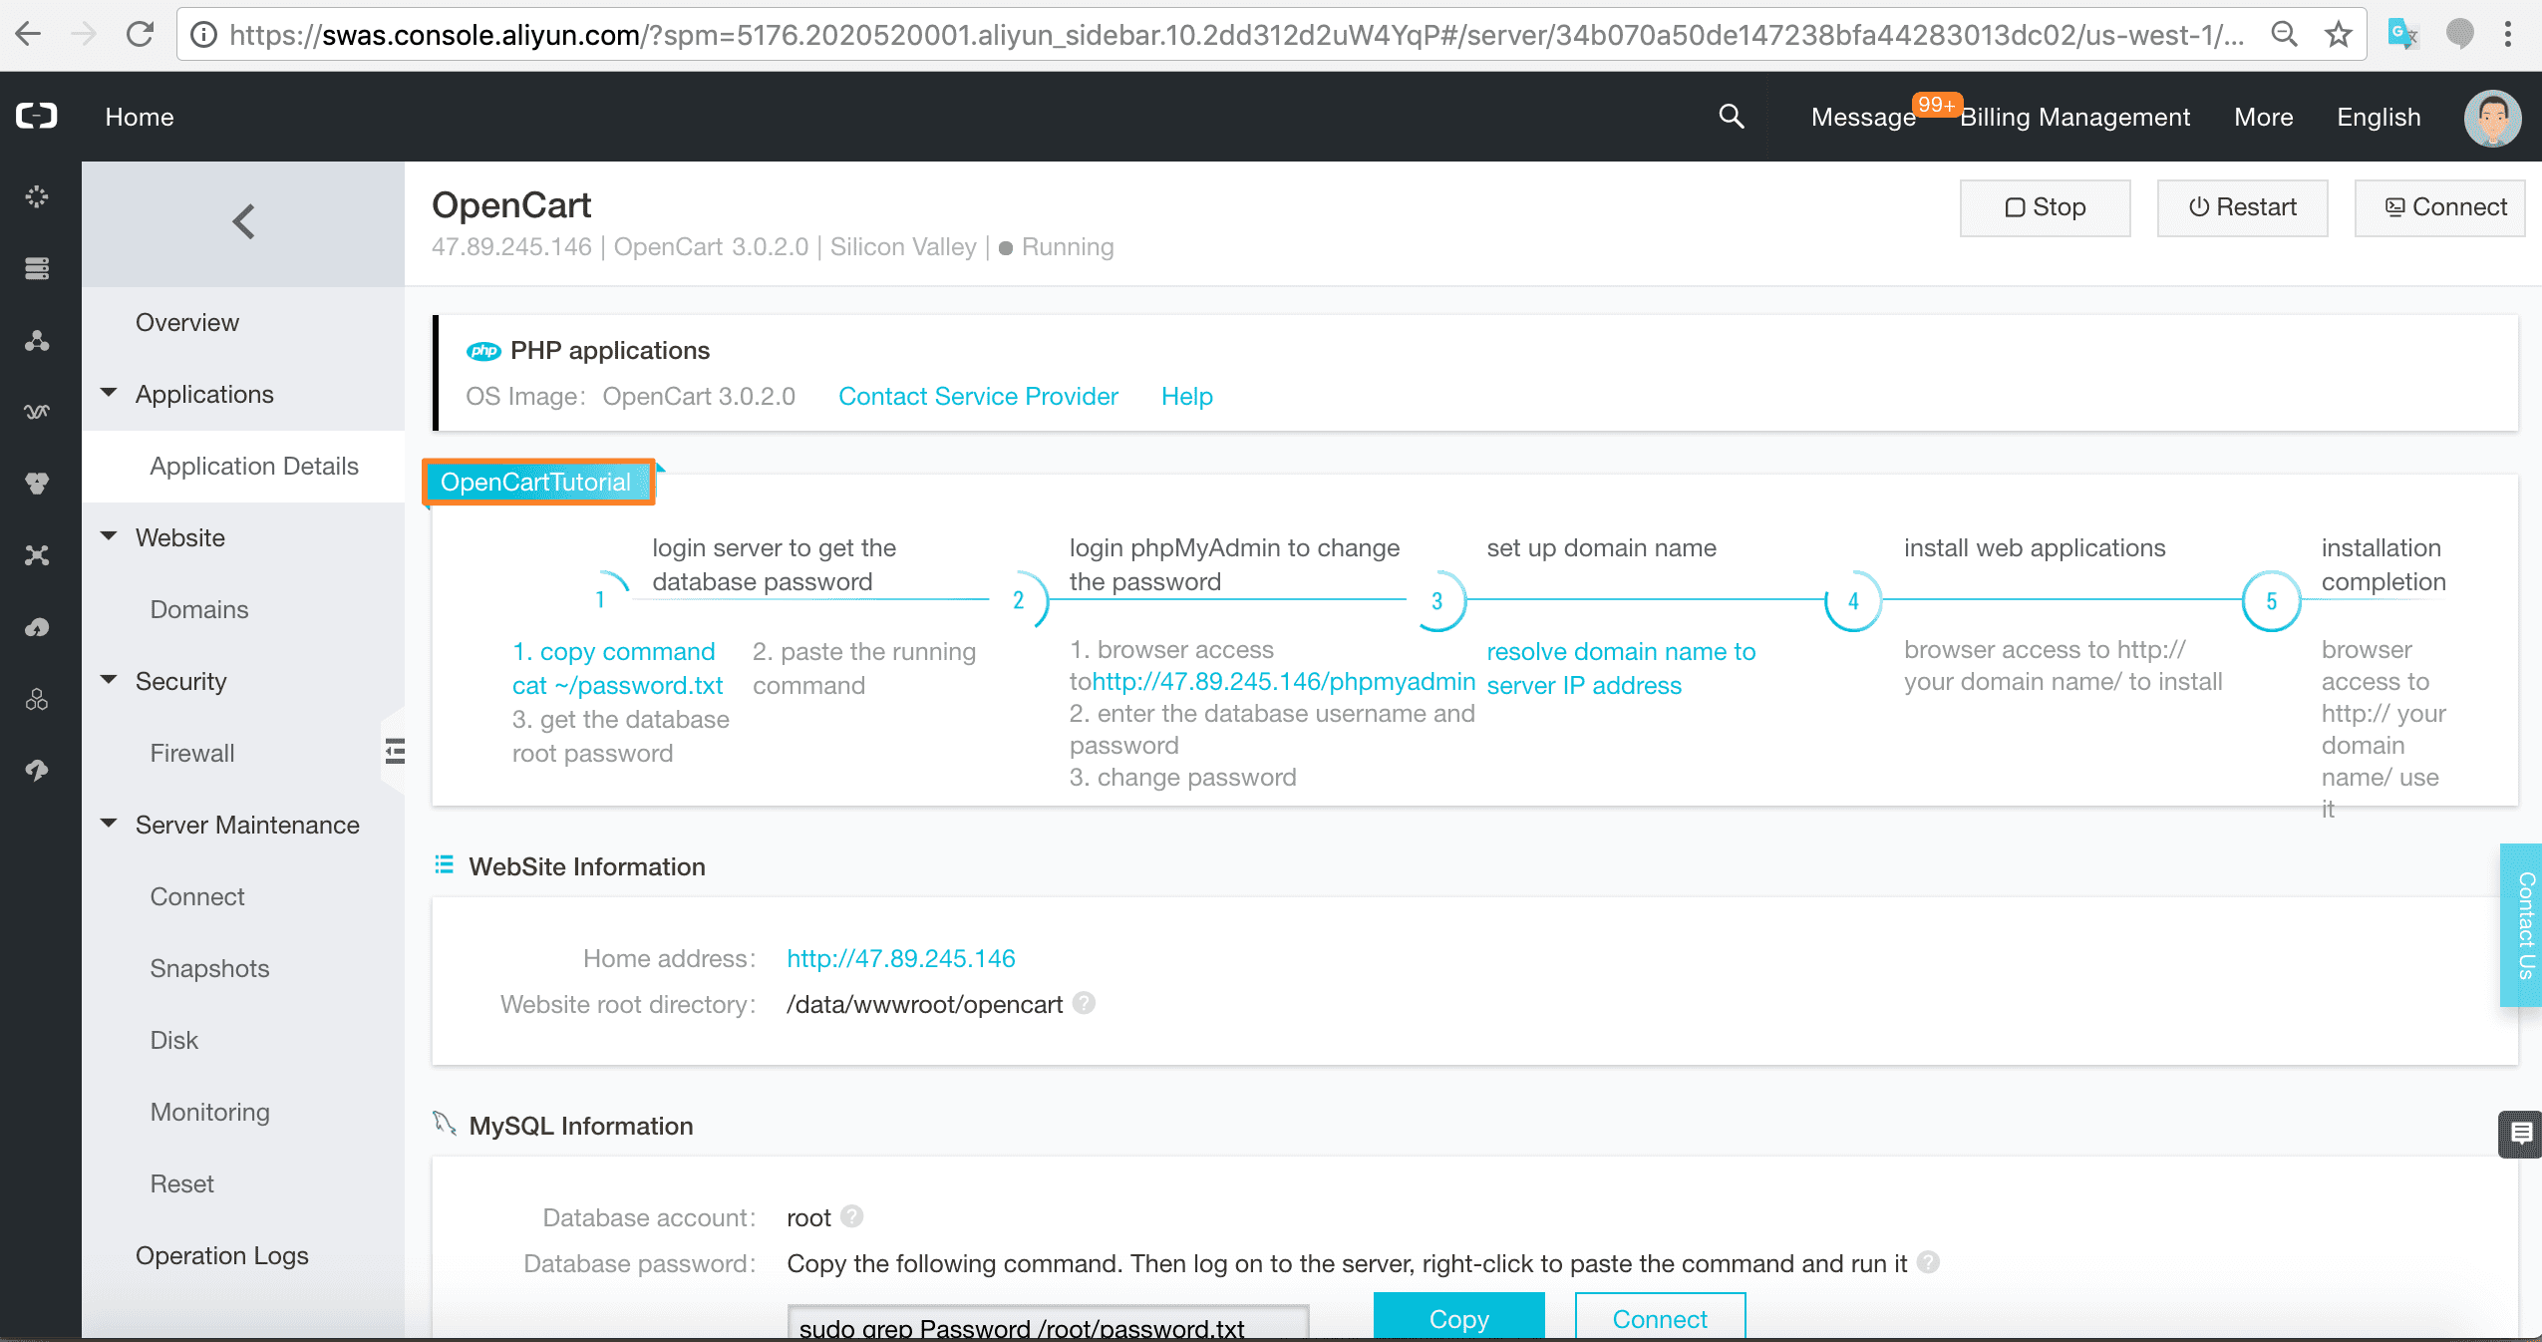Viewport: 2542px width, 1342px height.
Task: Select the OpenCartTutorial tab
Action: click(x=536, y=483)
